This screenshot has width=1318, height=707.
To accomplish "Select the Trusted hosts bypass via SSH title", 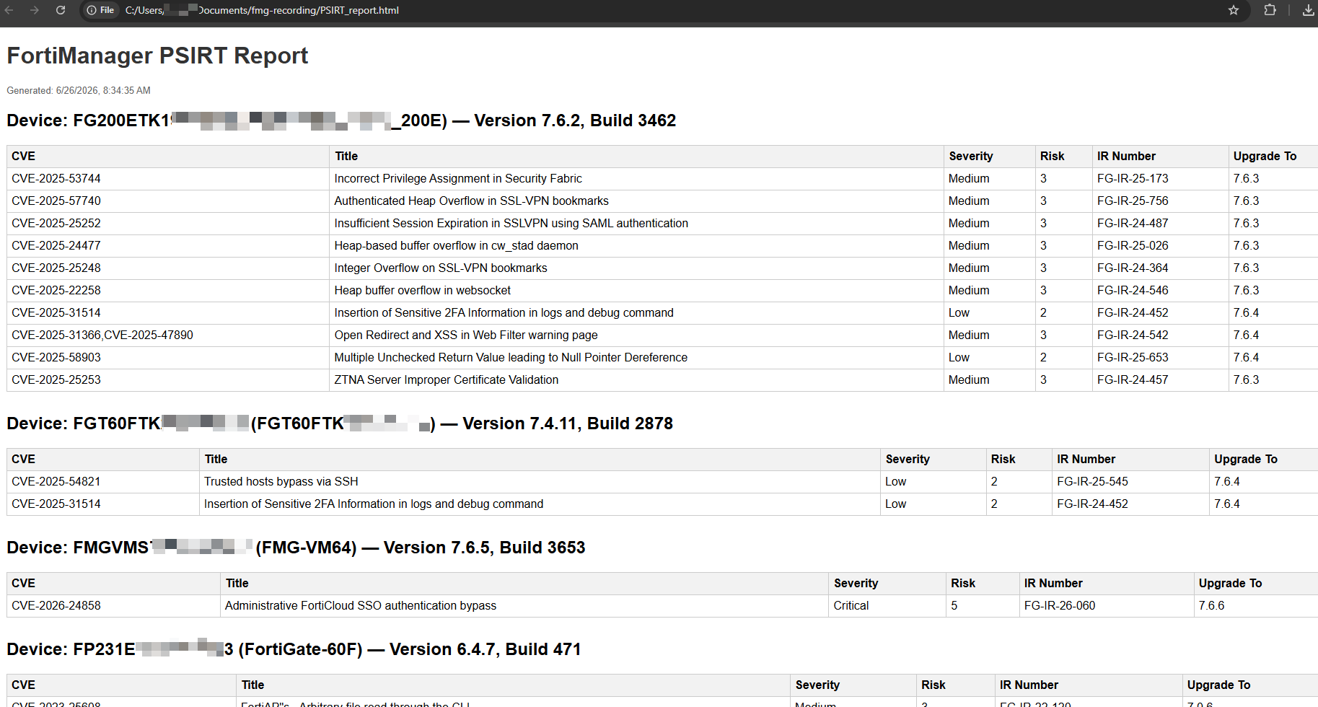I will (x=281, y=482).
